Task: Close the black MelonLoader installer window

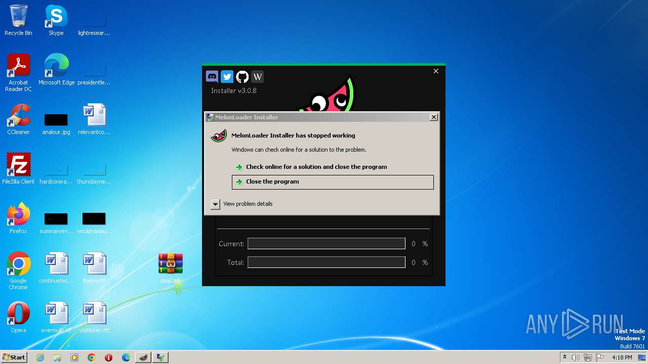Action: click(436, 71)
